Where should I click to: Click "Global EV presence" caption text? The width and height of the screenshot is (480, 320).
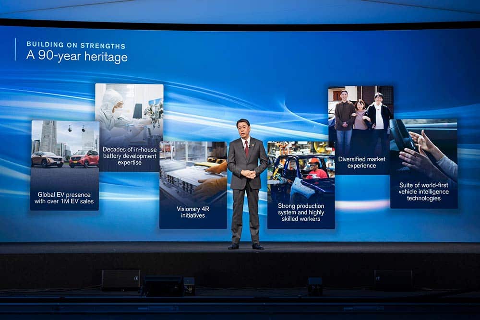point(65,198)
